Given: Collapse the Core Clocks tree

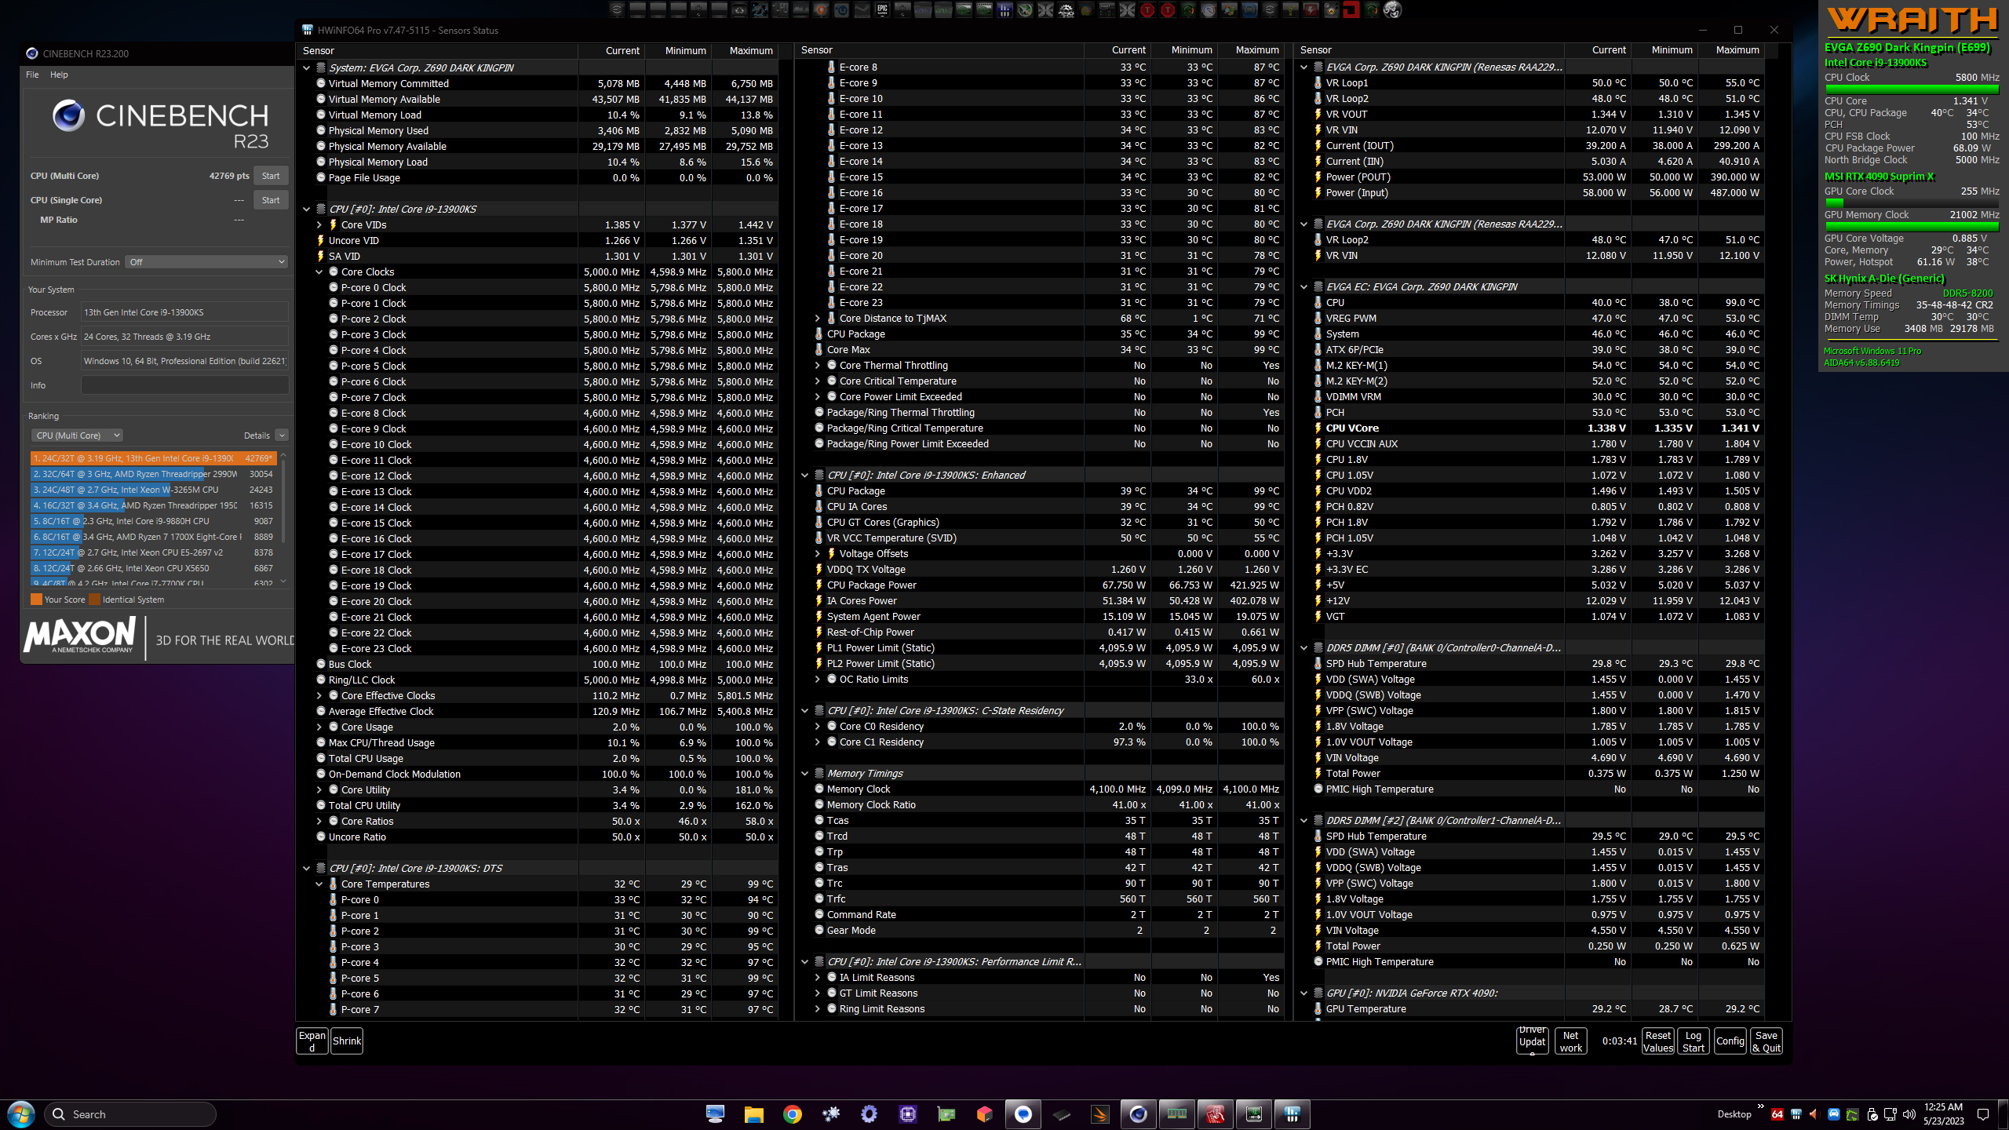Looking at the screenshot, I should [319, 272].
